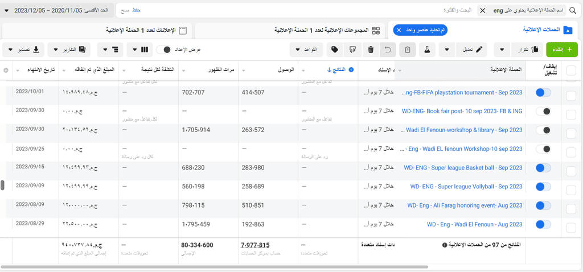The image size is (583, 272).
Task: Open Wadi EL fenoun Workshop-10 sep 2023 link
Action: [461, 149]
